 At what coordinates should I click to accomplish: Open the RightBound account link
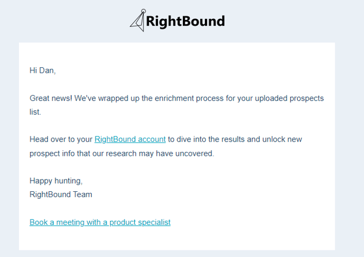coord(130,139)
